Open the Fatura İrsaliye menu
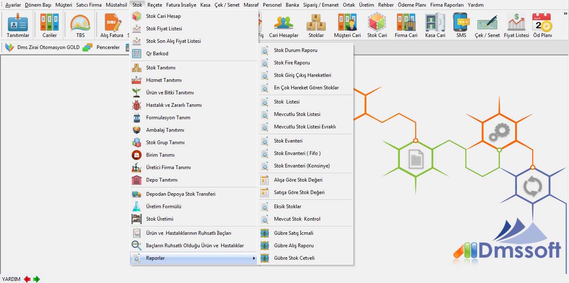569x283 pixels. tap(181, 5)
